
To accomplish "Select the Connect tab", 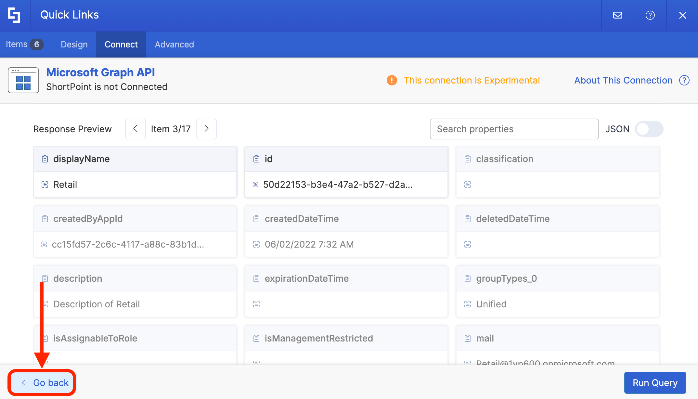I will click(x=121, y=45).
